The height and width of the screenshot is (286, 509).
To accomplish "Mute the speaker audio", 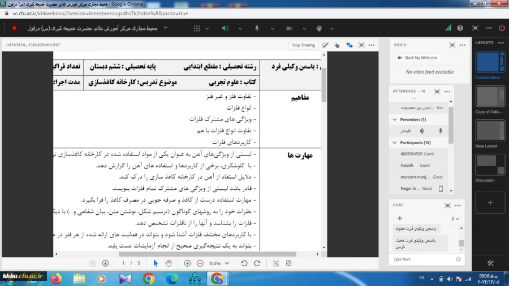I will pyautogui.click(x=225, y=28).
